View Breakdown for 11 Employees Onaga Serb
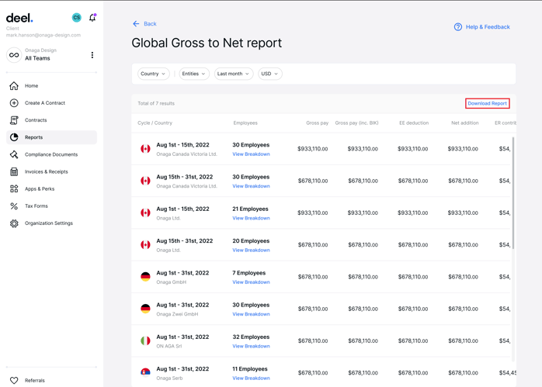542x387 pixels. 251,378
